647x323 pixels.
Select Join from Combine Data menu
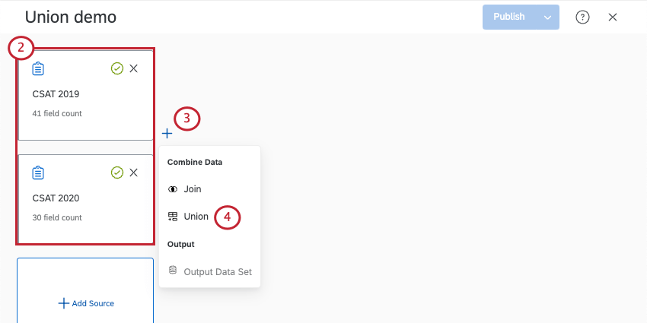(x=193, y=188)
